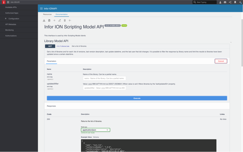The image size is (243, 152).
Task: Open the mail envelope icon
Action: click(225, 2)
